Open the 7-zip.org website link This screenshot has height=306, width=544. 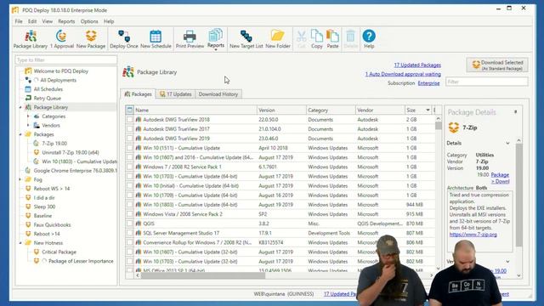473,235
